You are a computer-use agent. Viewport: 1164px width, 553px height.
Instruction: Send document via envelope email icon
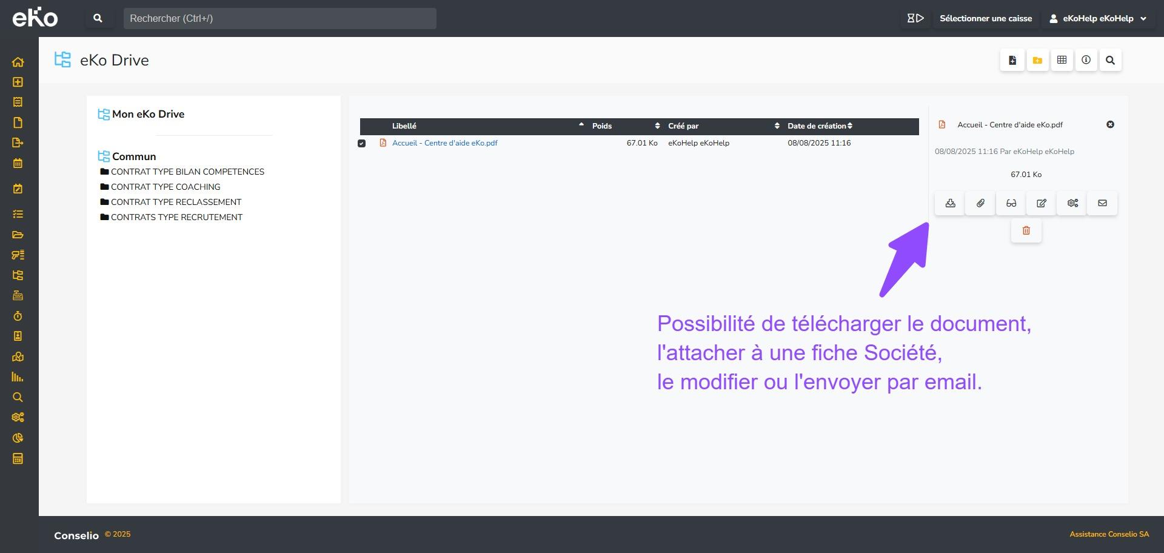coord(1102,203)
